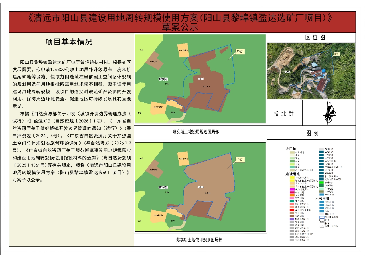Click the bottom-left orange parcel on upper map
The width and height of the screenshot is (365, 258).
[x=158, y=108]
